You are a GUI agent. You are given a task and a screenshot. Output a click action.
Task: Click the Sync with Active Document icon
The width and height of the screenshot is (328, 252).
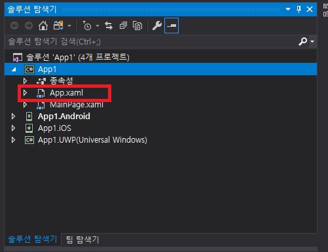click(109, 26)
